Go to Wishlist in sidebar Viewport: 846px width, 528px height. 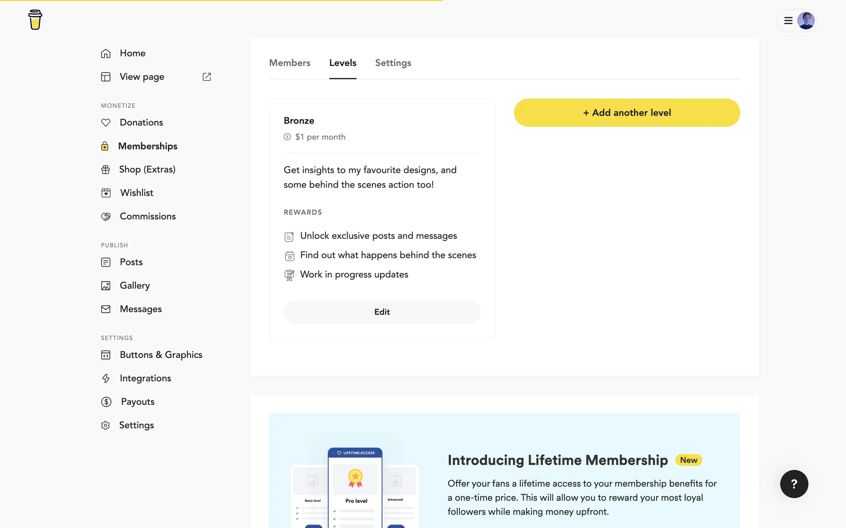[137, 193]
